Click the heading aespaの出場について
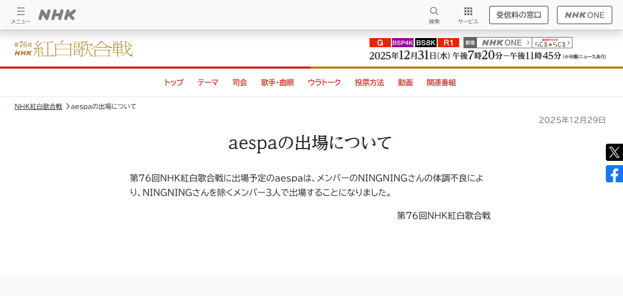The width and height of the screenshot is (623, 296). pos(310,143)
